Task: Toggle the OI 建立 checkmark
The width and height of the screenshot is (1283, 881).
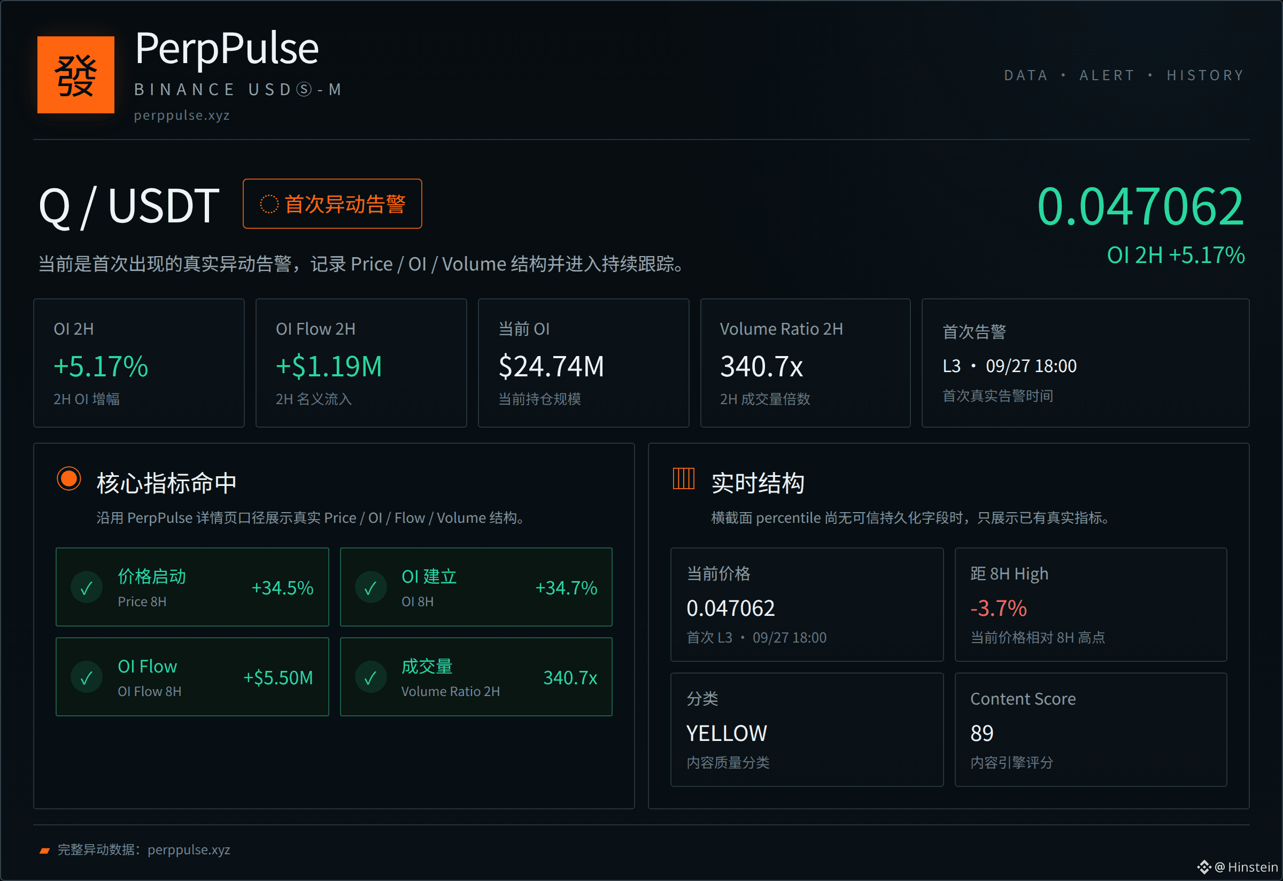Action: click(x=370, y=588)
